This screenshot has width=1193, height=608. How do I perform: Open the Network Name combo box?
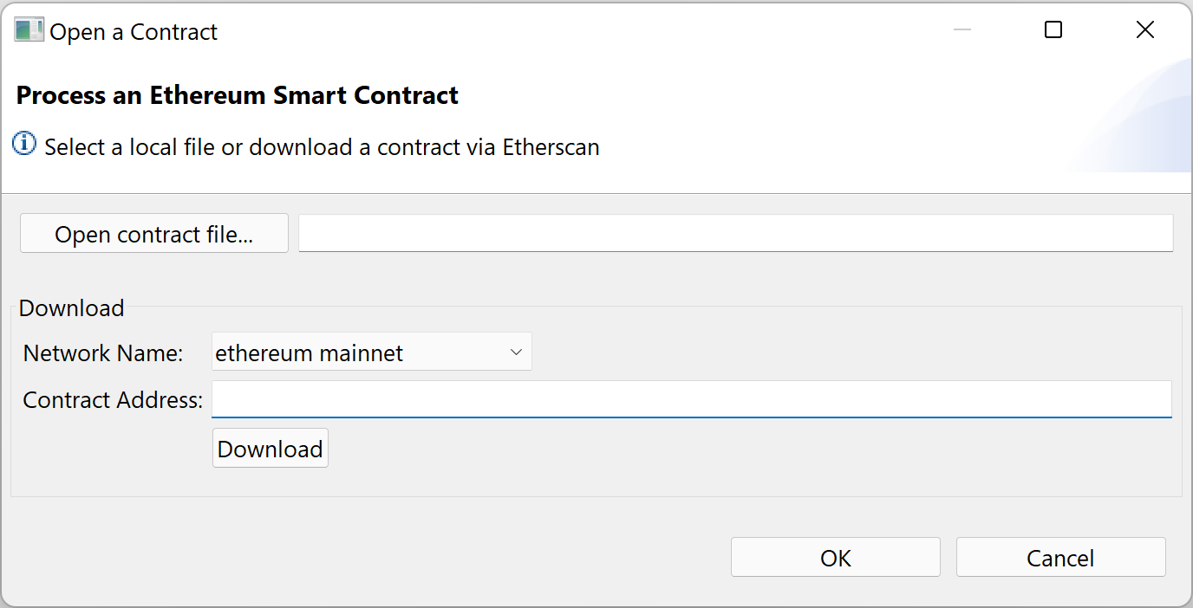(372, 353)
